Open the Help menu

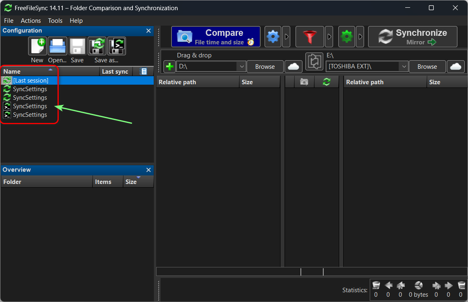point(76,21)
